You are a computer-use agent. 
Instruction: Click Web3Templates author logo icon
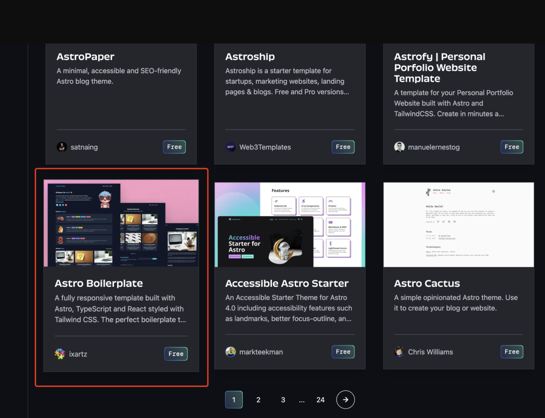point(231,147)
